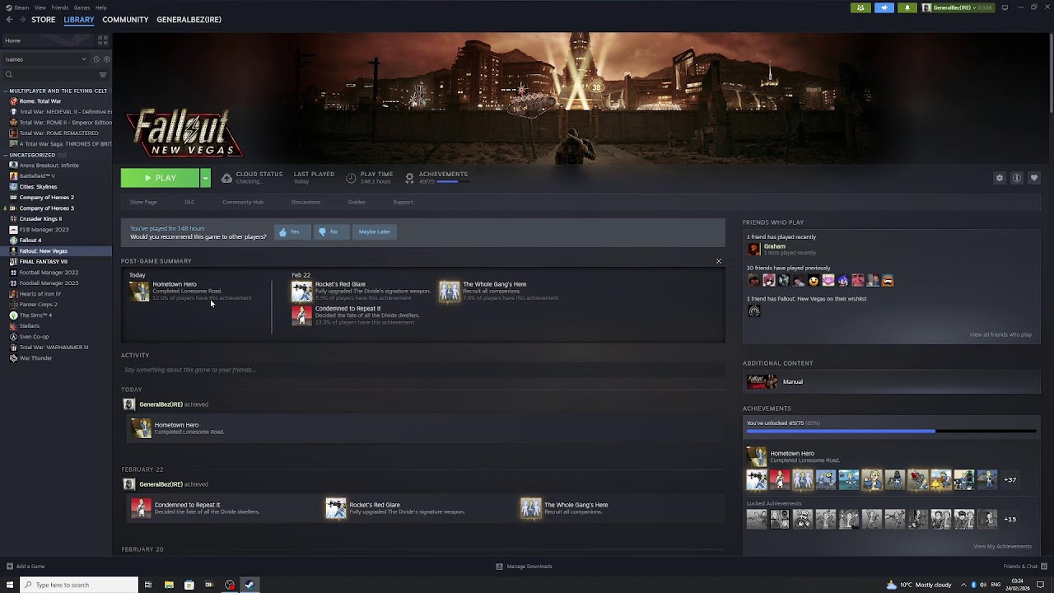This screenshot has width=1054, height=593.
Task: Switch to the COMMUNITY tab
Action: click(x=125, y=20)
